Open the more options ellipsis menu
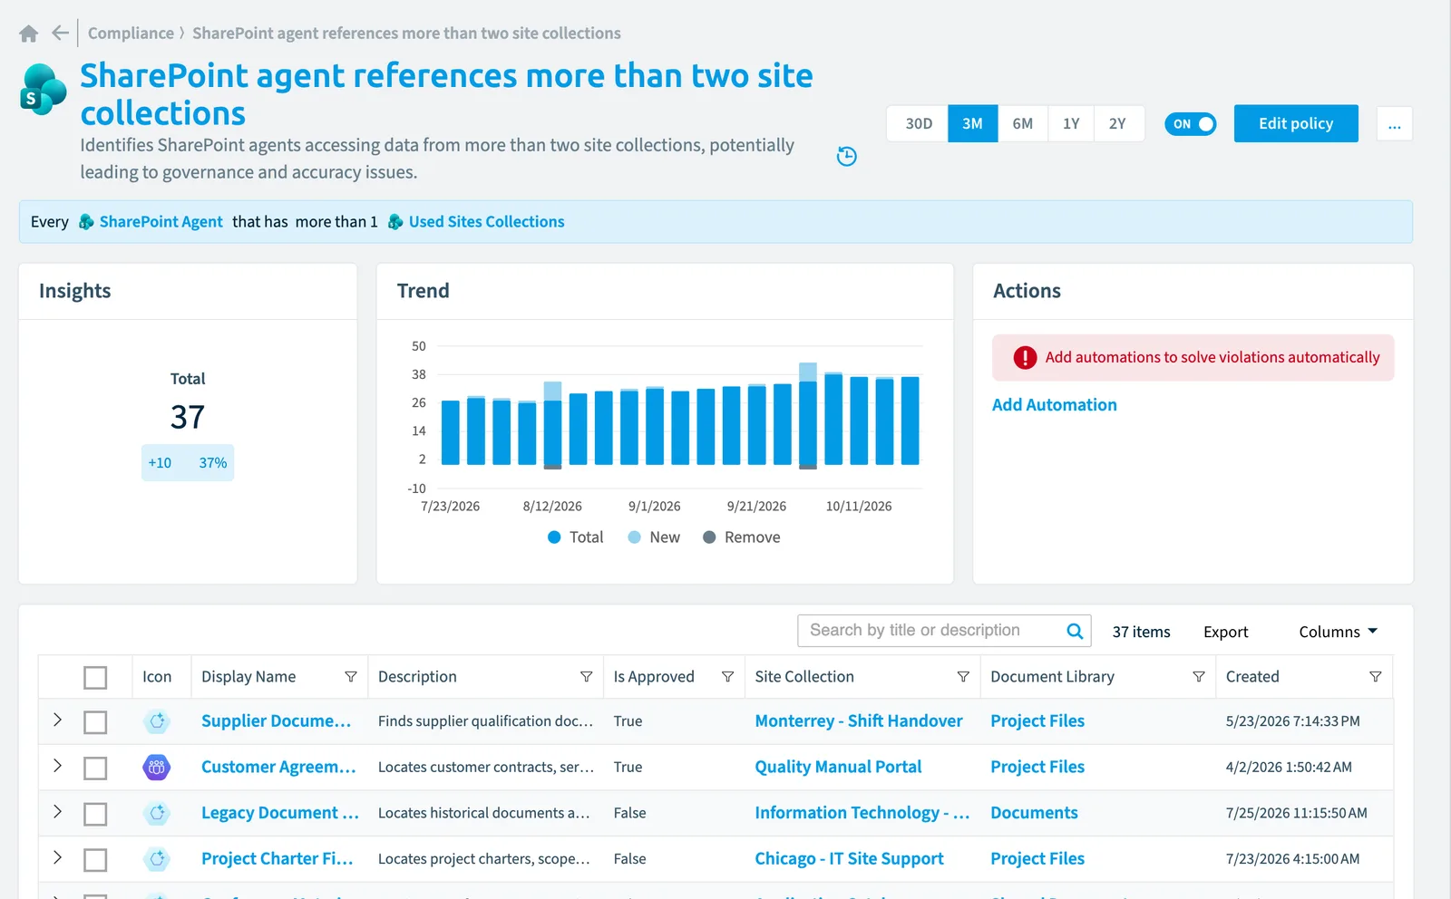 click(x=1394, y=124)
